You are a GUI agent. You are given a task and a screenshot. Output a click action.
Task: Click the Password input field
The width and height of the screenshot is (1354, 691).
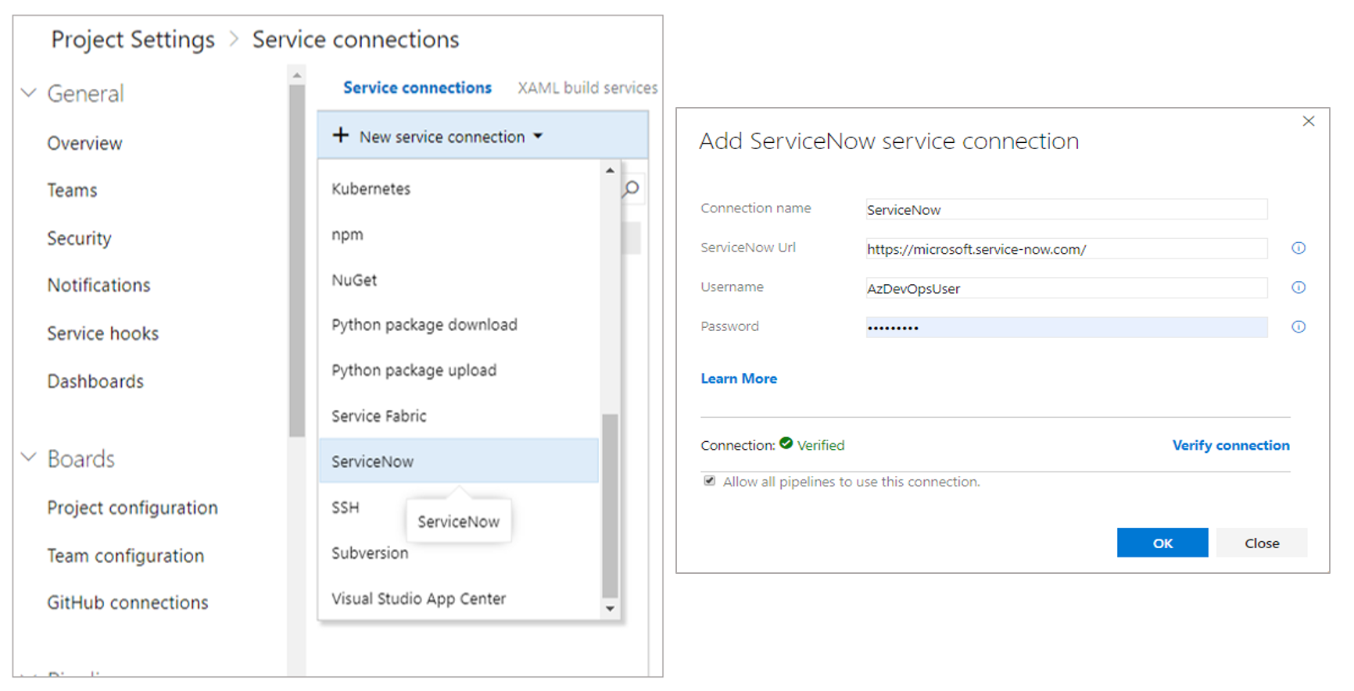pos(1066,327)
